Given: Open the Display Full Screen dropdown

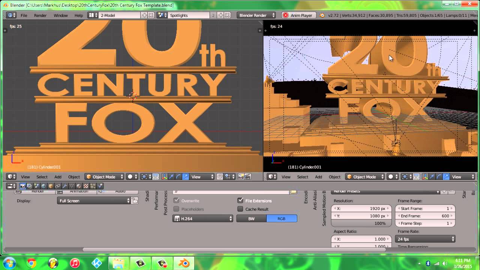Looking at the screenshot, I should (x=94, y=201).
